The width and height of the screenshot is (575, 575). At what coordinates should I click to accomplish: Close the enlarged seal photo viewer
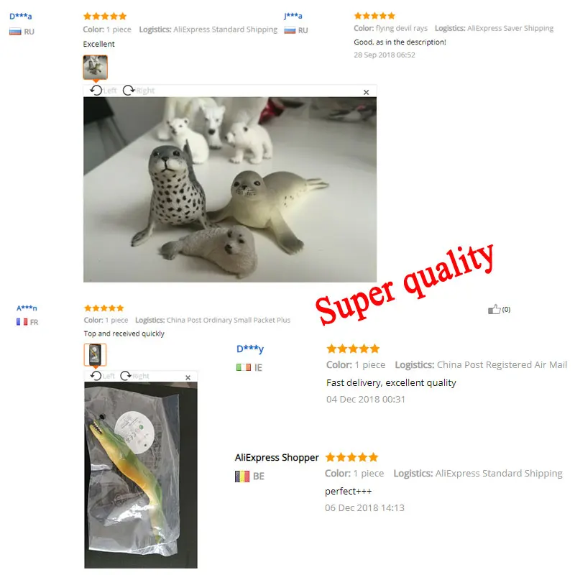pos(366,92)
